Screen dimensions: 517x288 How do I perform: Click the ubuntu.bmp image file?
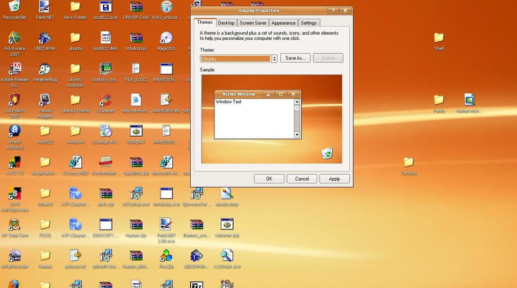pyautogui.click(x=227, y=193)
